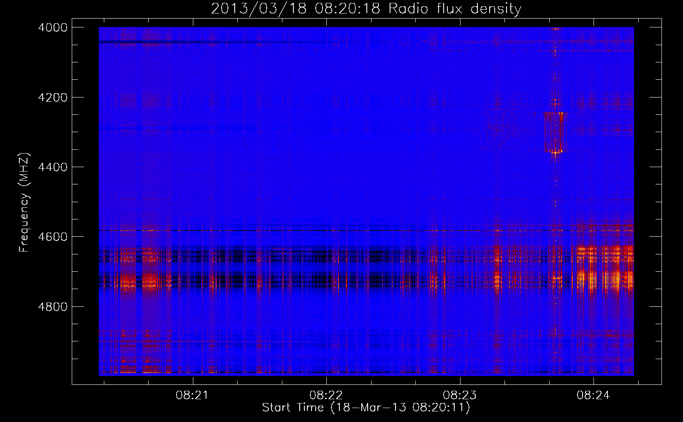Click the 08:21 time tick label
Image resolution: width=683 pixels, height=422 pixels.
[192, 395]
